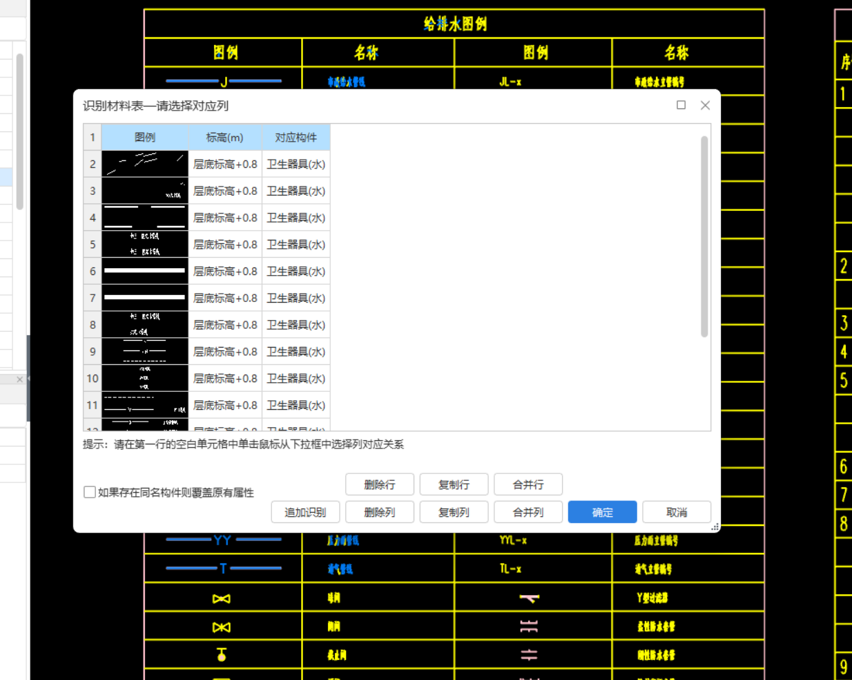
Task: Open the 图例 column mapping dropdown
Action: (144, 138)
